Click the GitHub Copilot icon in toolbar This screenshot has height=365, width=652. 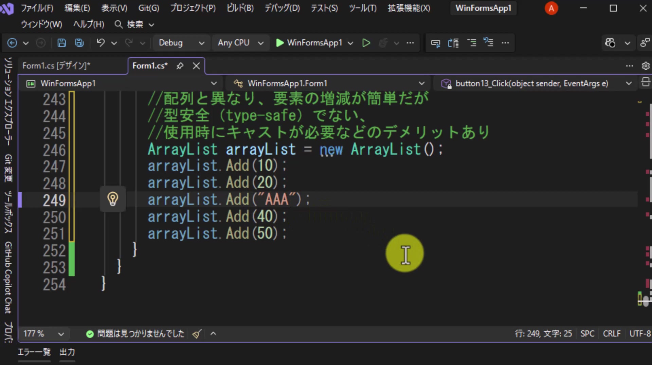point(610,43)
